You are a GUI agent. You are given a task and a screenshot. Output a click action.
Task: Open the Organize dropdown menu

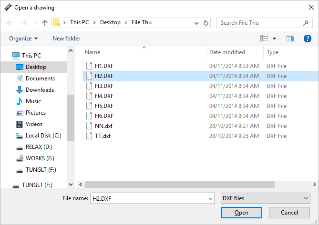(x=23, y=39)
